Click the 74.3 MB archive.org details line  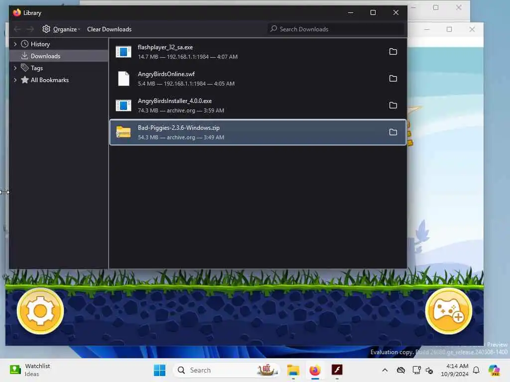pos(181,111)
